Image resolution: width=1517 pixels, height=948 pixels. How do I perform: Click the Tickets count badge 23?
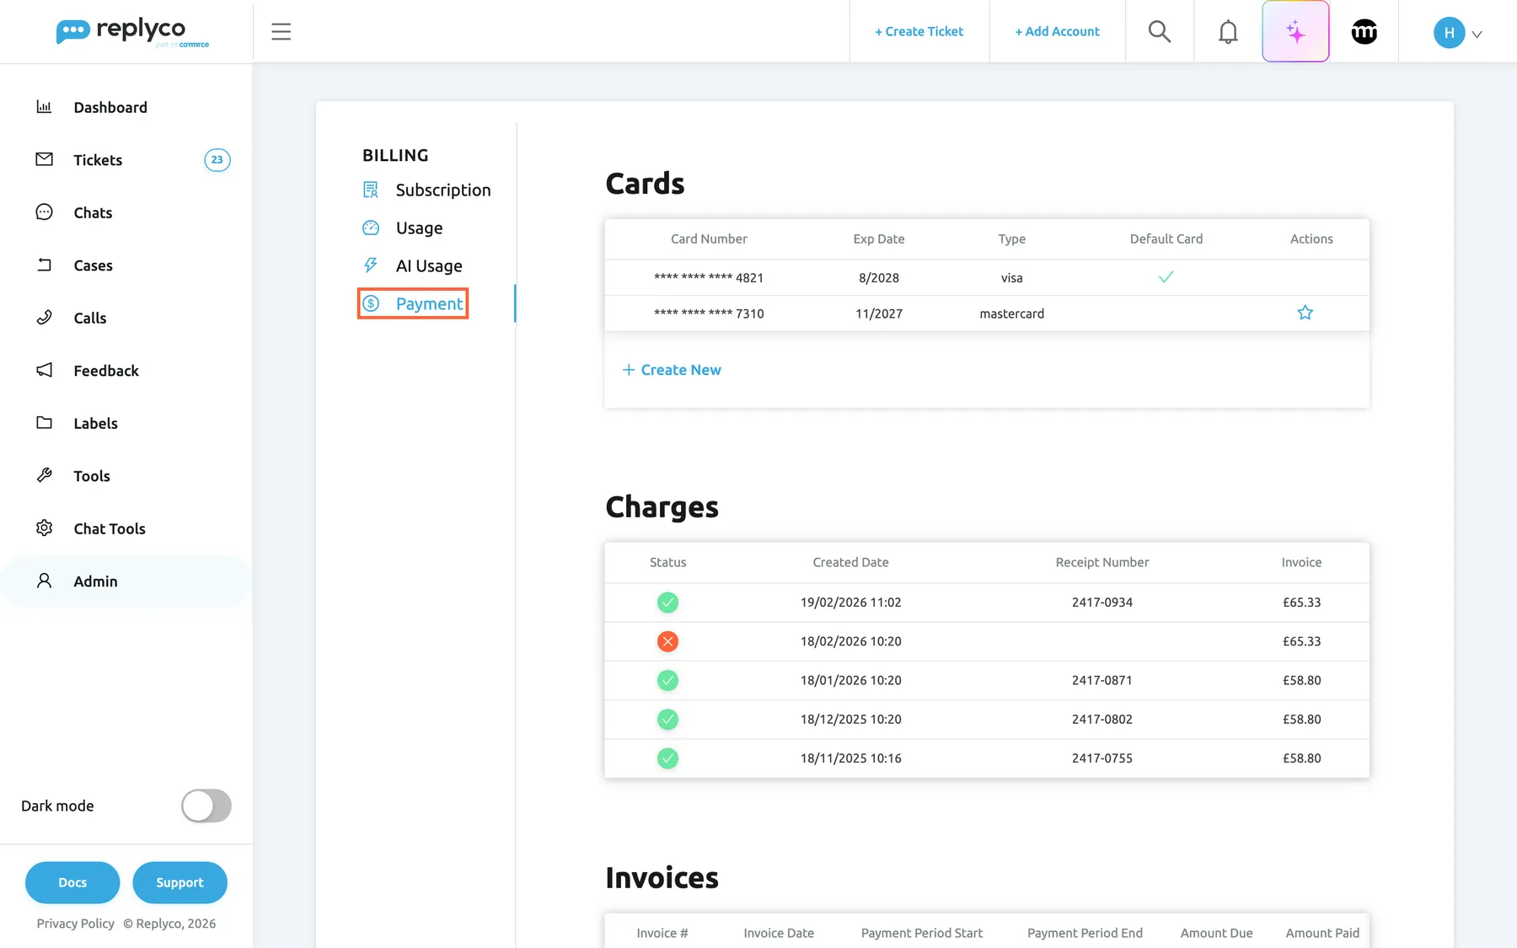tap(217, 160)
